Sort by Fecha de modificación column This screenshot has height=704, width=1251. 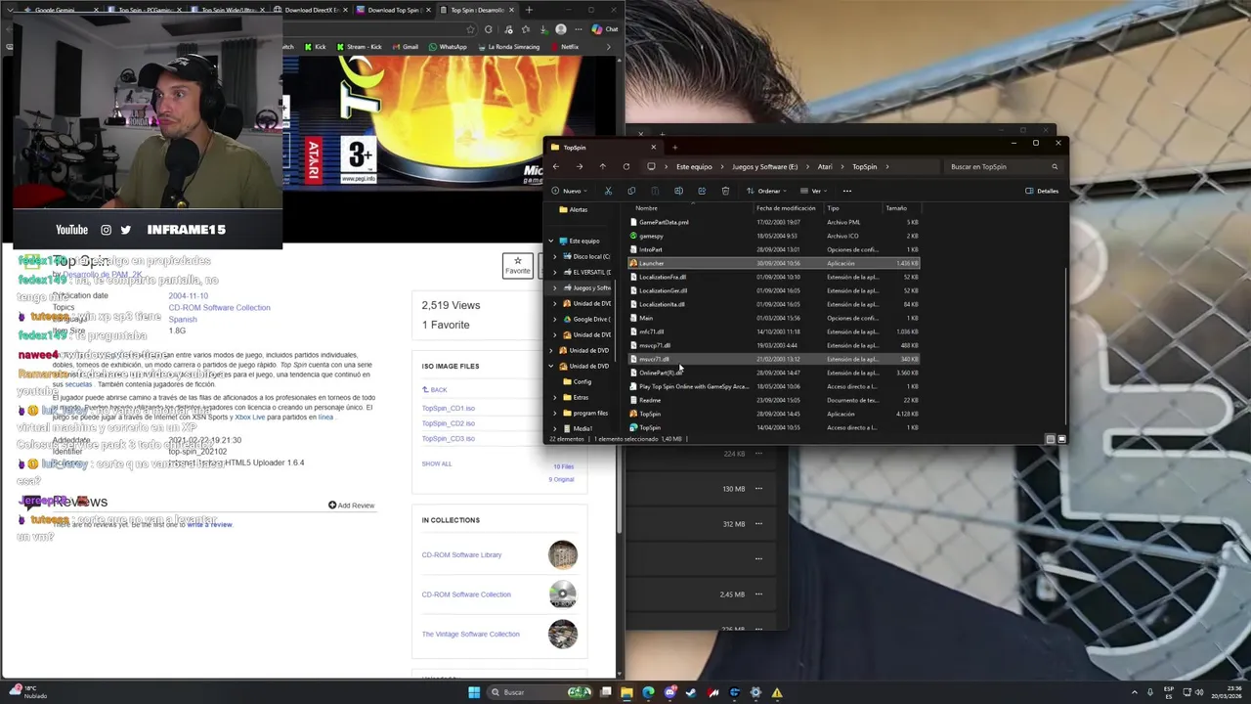point(787,207)
